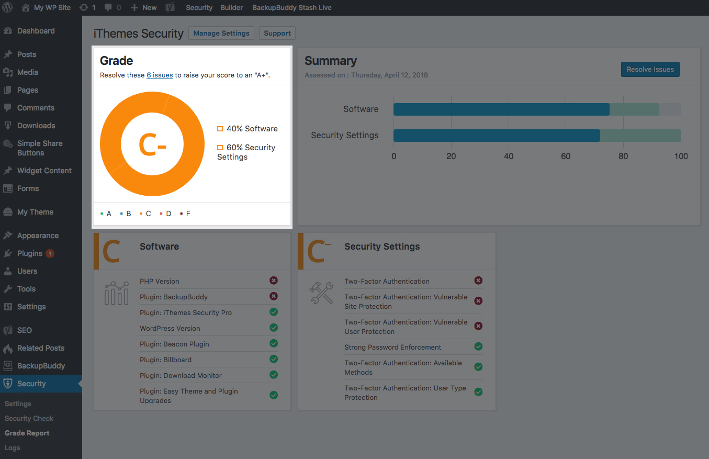Click the Security Settings bar in Summary chart

tap(497, 136)
